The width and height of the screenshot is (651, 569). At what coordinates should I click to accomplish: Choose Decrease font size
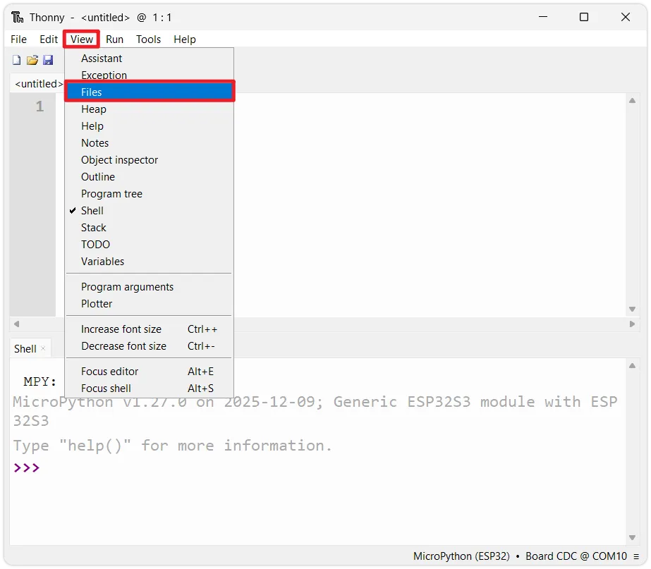(123, 346)
